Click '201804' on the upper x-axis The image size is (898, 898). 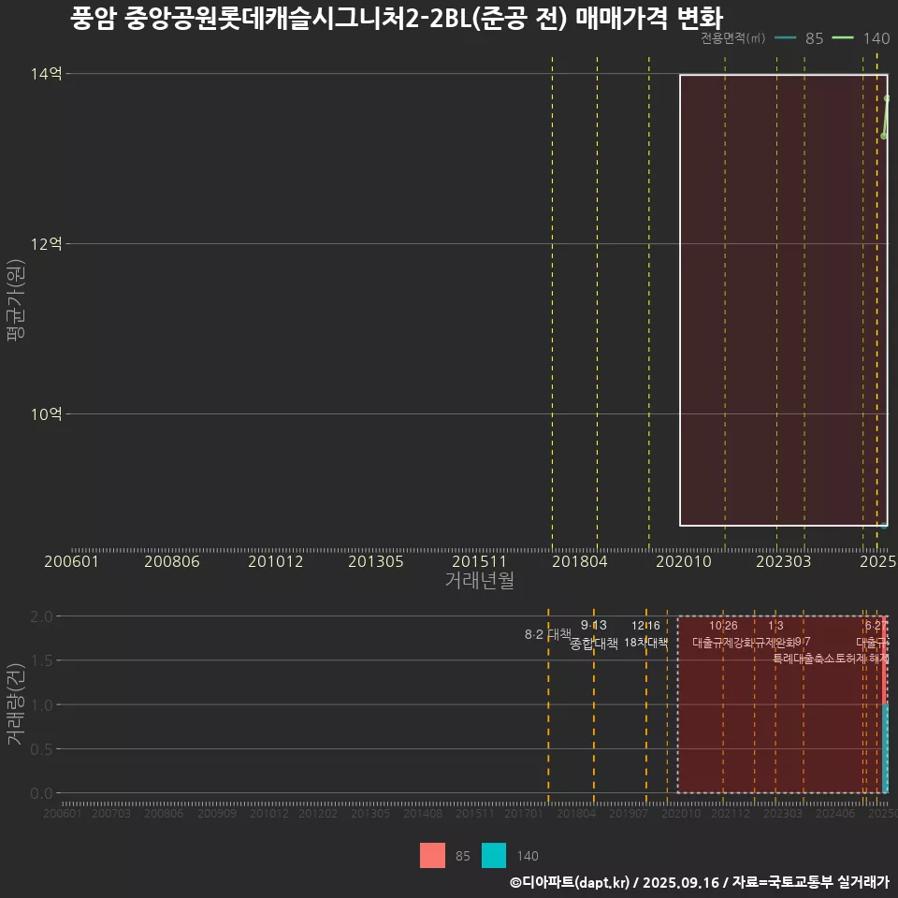580,561
